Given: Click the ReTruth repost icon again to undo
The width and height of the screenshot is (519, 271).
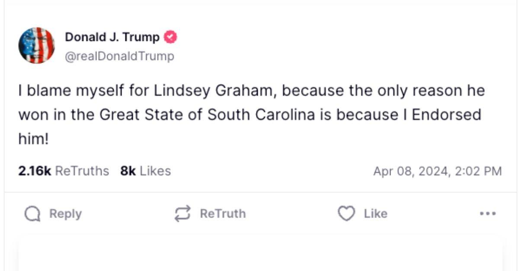Looking at the screenshot, I should click(183, 213).
